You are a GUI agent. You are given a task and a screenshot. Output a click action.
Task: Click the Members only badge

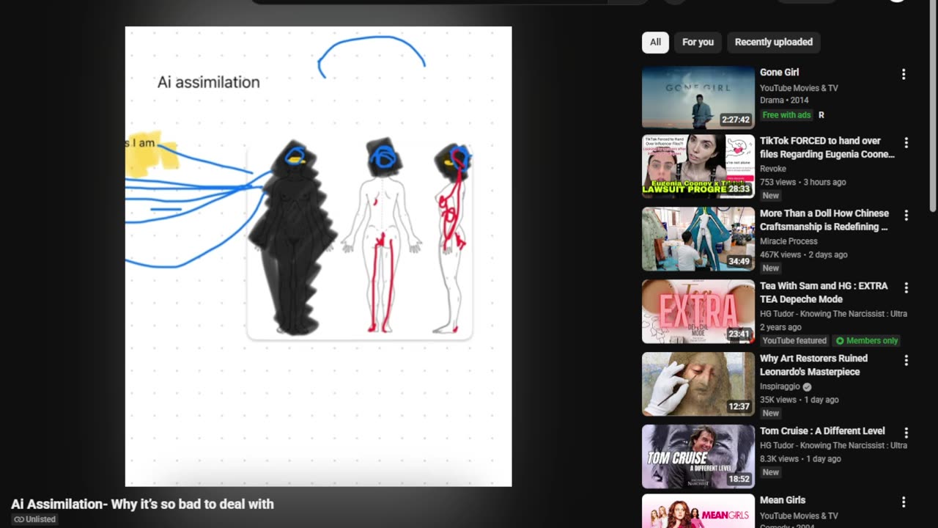pos(866,341)
